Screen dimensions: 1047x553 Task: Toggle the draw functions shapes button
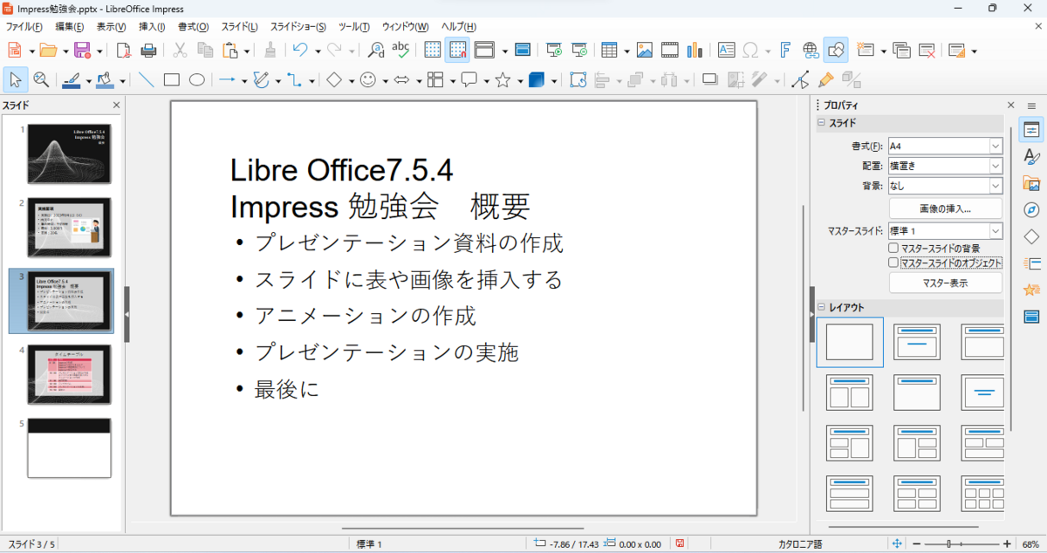click(x=836, y=50)
